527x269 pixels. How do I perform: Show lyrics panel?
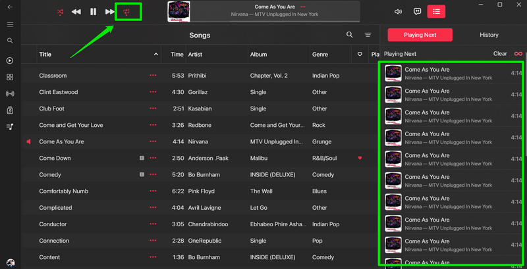pos(417,12)
